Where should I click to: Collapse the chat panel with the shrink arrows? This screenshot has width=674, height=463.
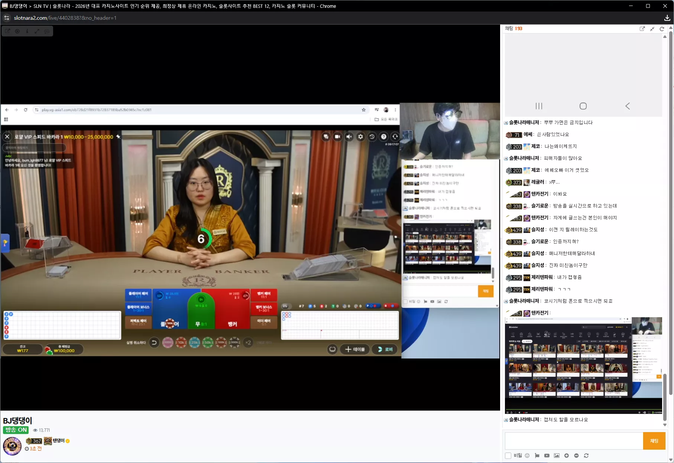pyautogui.click(x=652, y=29)
